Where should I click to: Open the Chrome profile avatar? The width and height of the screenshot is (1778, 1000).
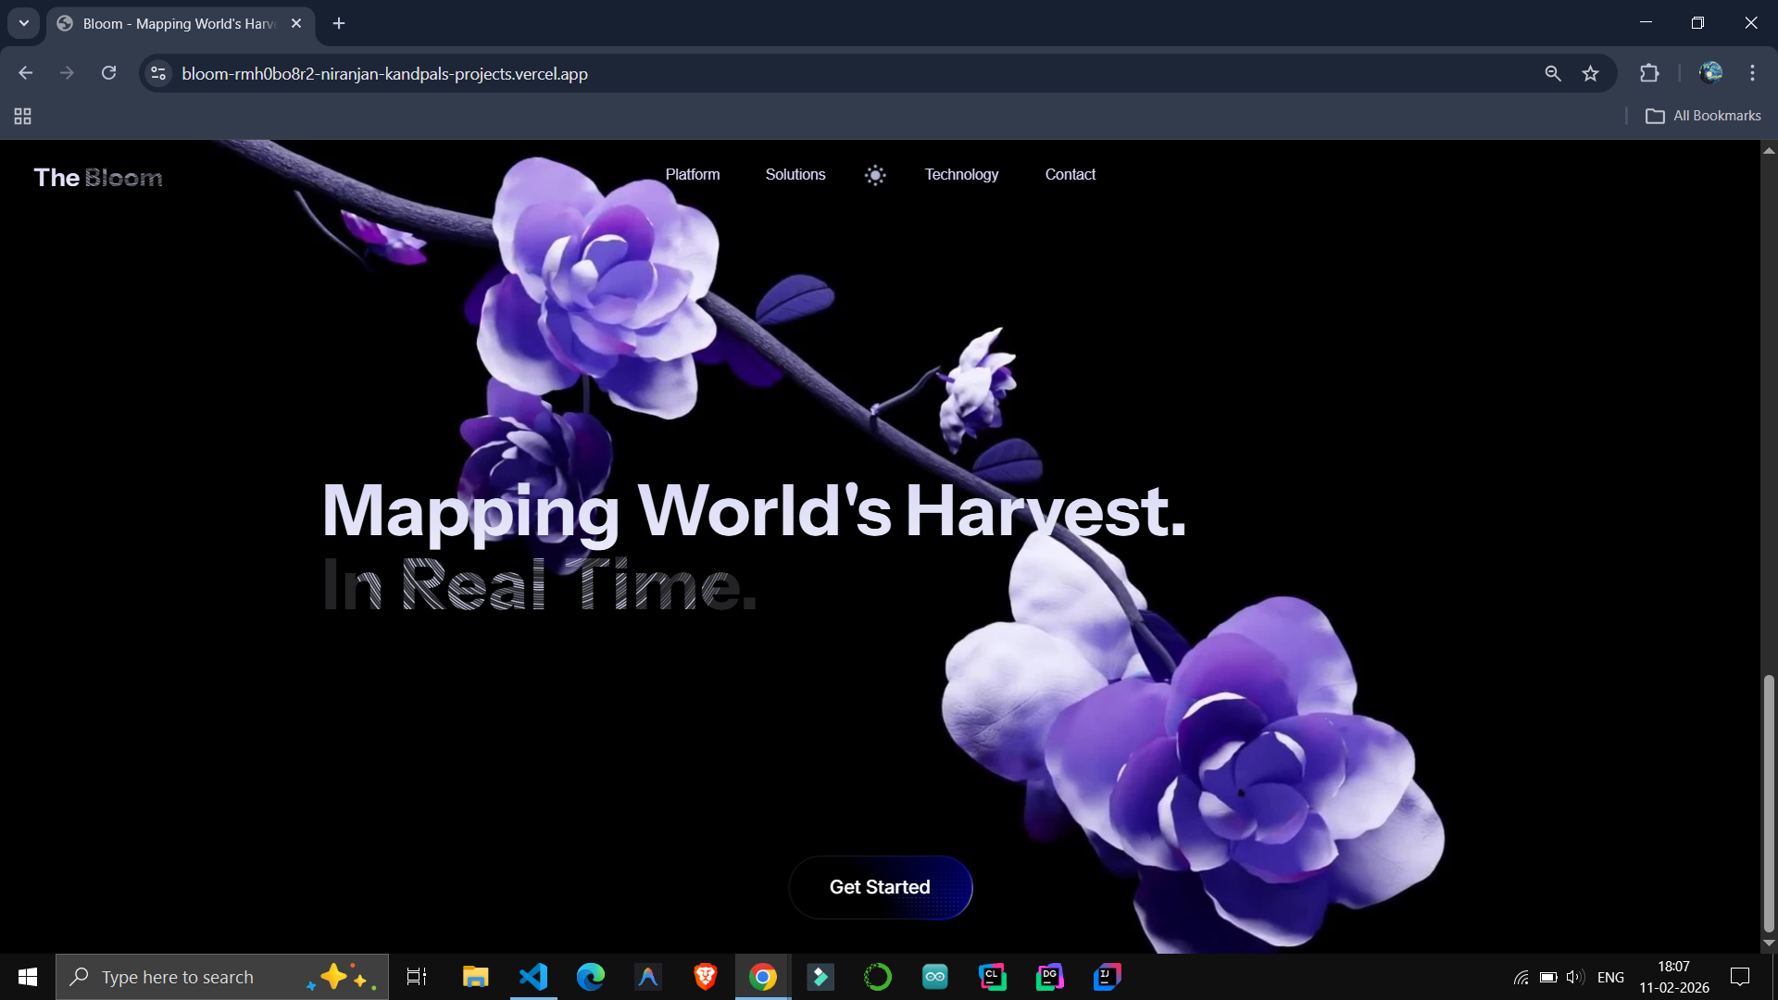[x=1710, y=73]
